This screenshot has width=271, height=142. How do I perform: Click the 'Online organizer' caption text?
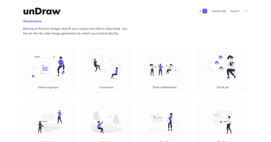(48, 87)
